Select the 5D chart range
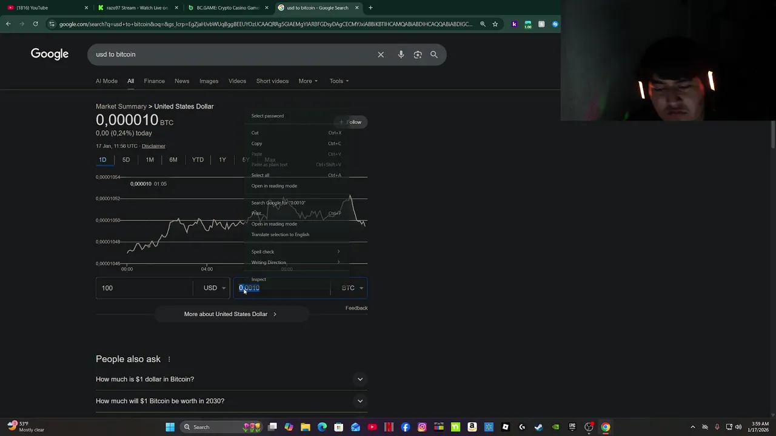Image resolution: width=776 pixels, height=436 pixels. coord(126,160)
